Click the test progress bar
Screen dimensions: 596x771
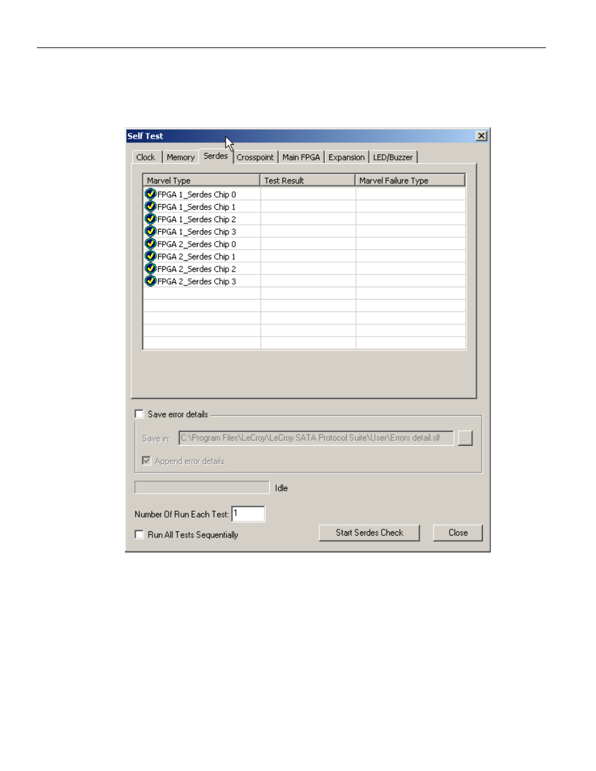202,488
